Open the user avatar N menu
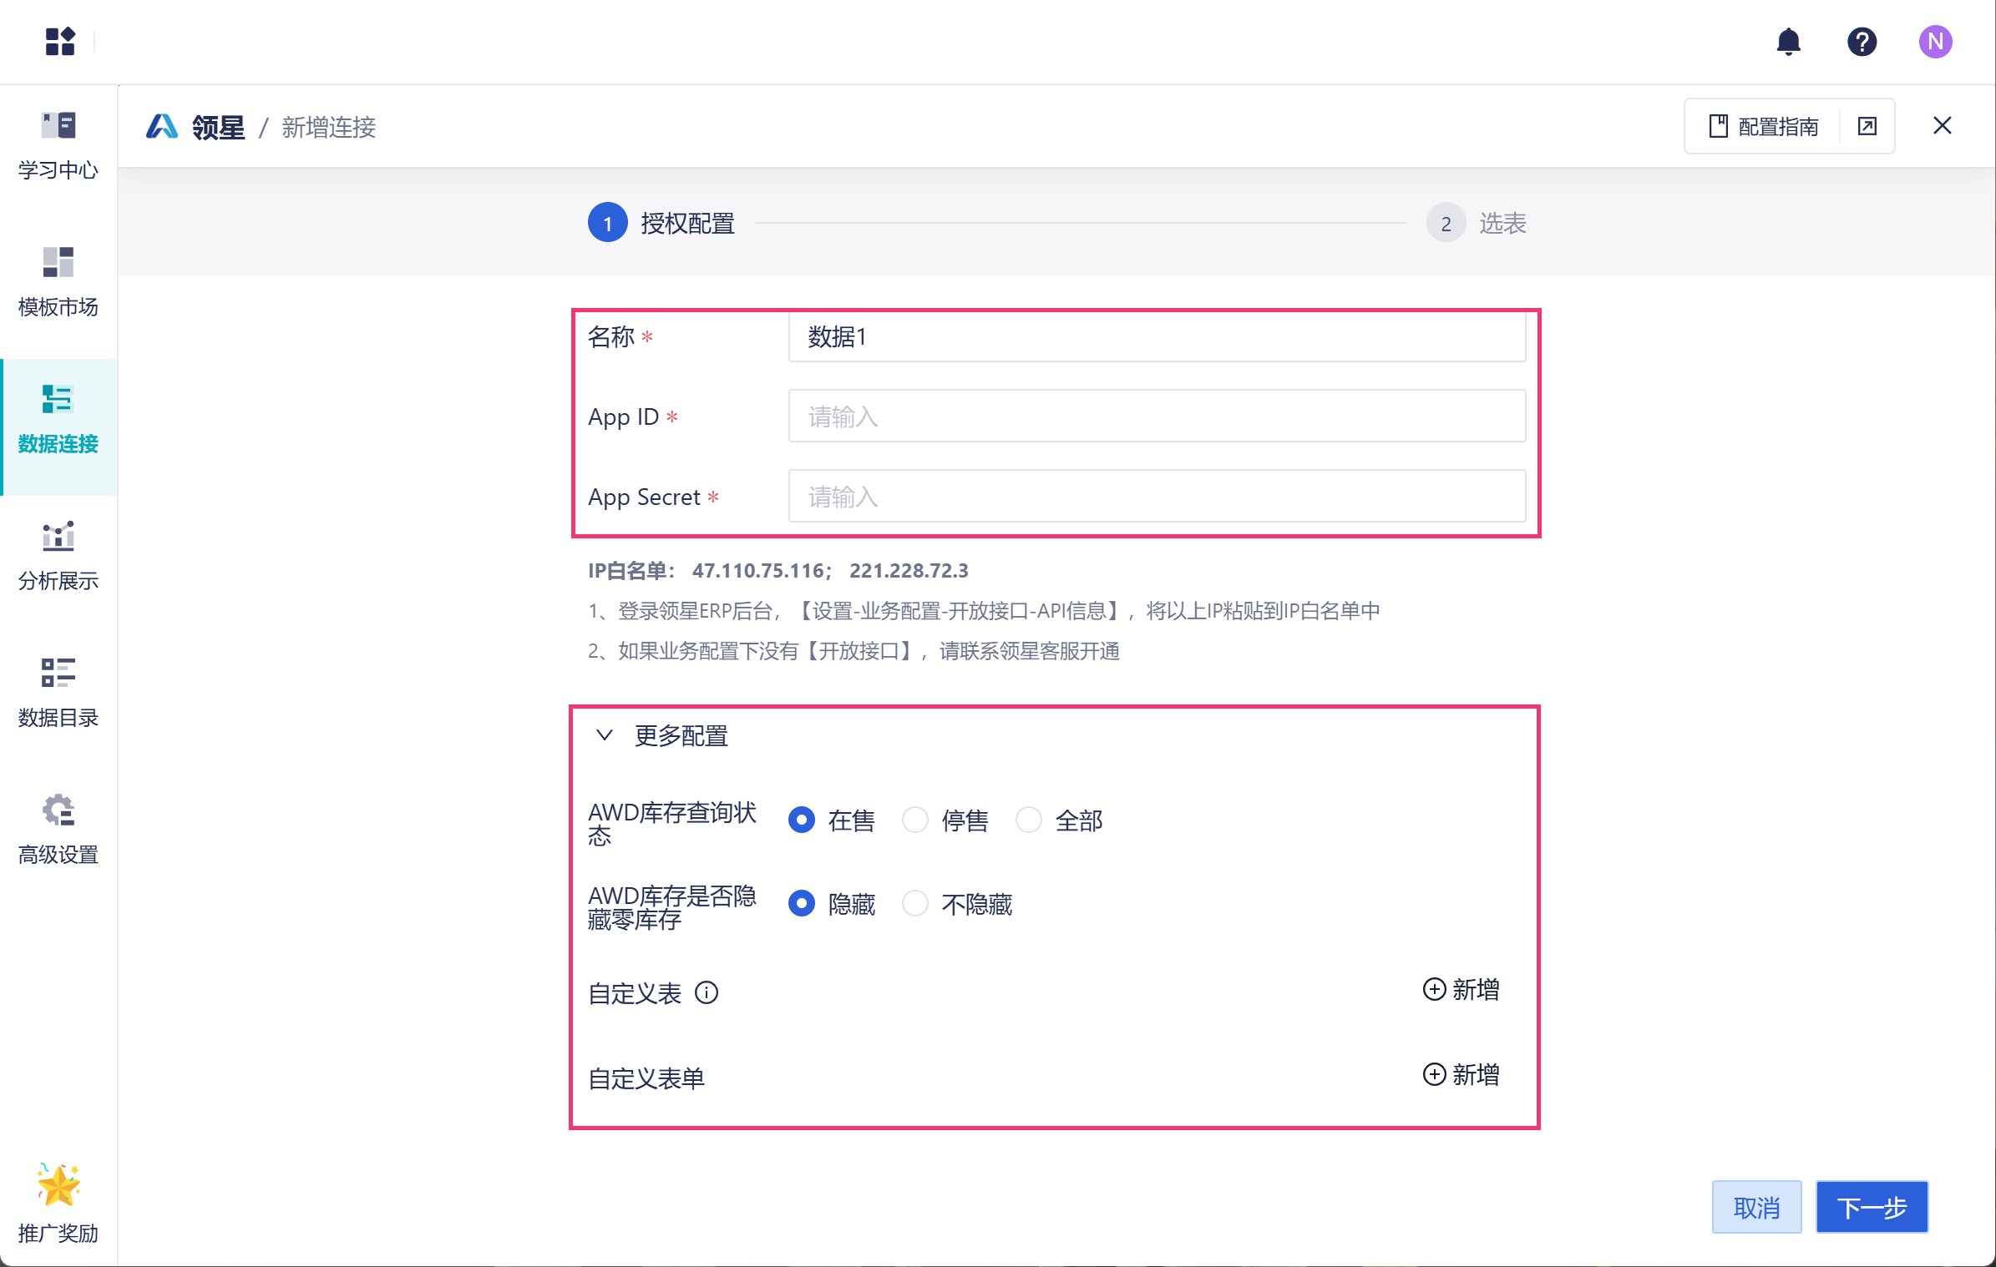The image size is (1996, 1267). tap(1934, 42)
